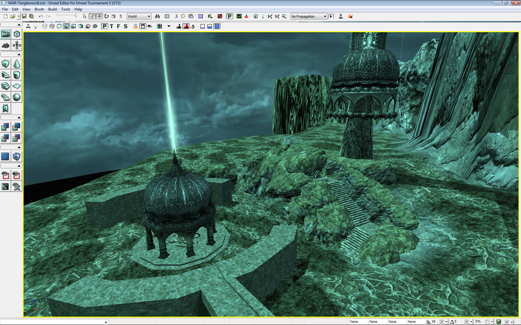The image size is (521, 325).
Task: Click the orange Play On Console icon
Action: pos(350,16)
